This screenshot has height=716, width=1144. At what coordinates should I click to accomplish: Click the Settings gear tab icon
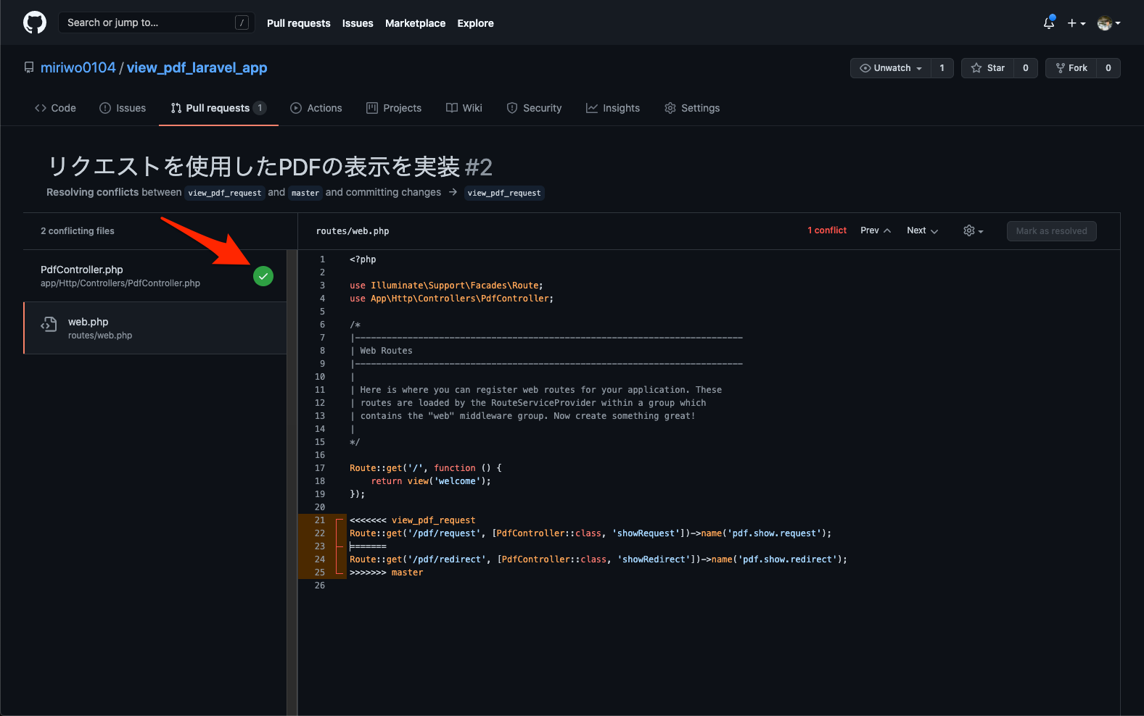point(670,108)
